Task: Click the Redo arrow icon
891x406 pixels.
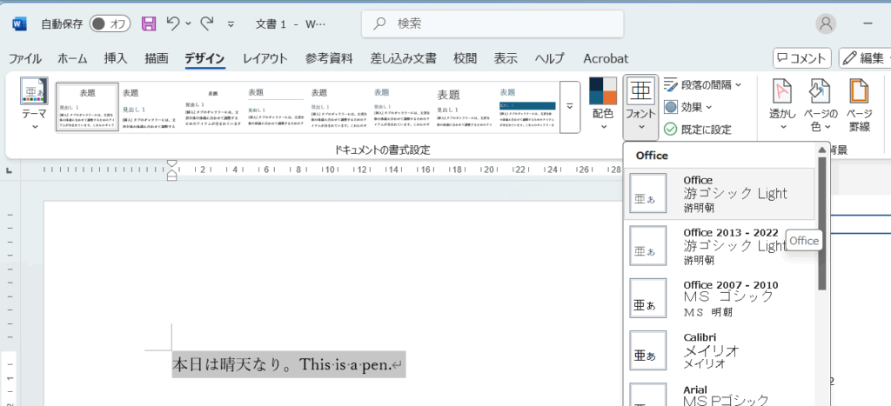Action: tap(206, 23)
